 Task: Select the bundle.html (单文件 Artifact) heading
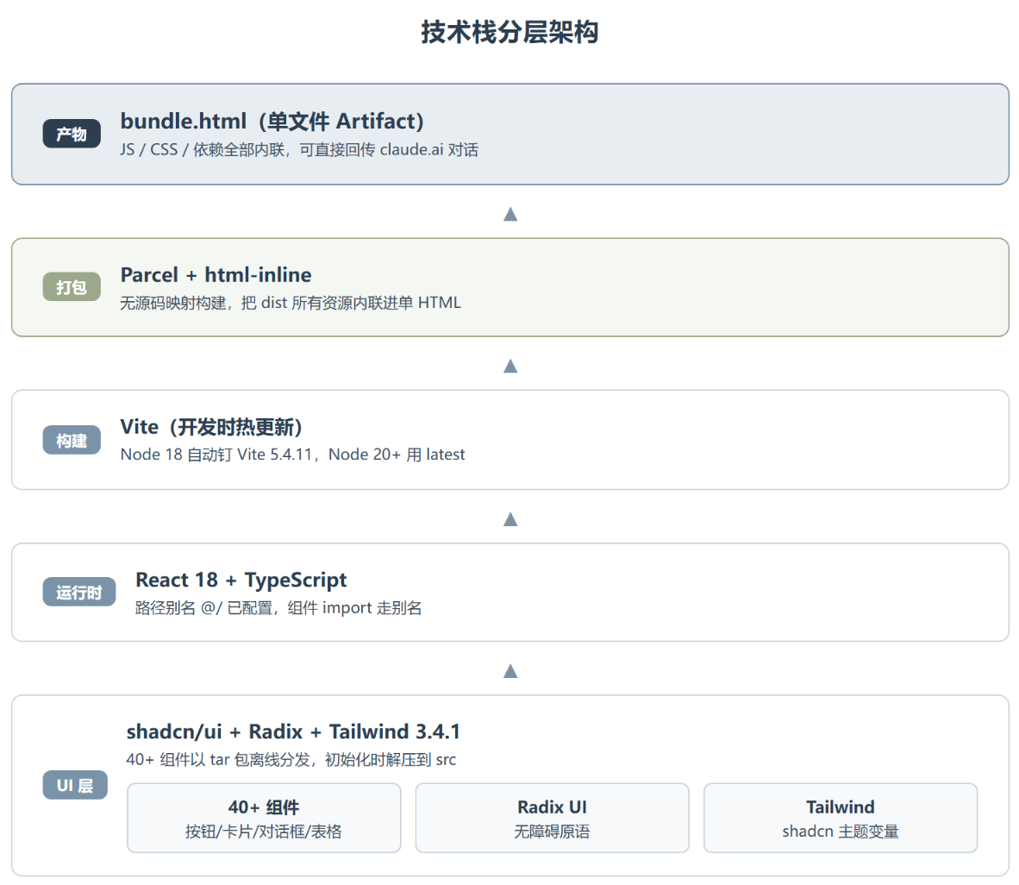(x=272, y=121)
